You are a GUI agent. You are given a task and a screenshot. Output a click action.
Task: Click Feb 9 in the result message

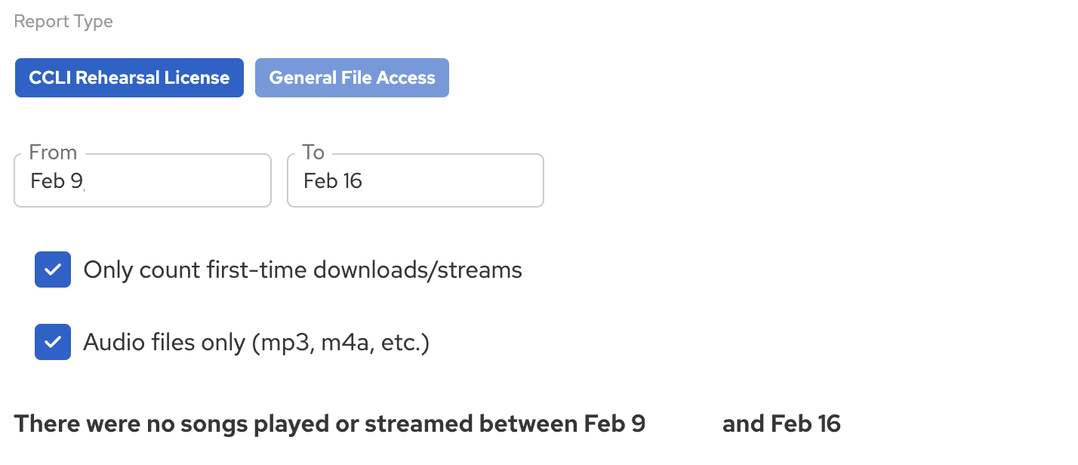pos(615,423)
